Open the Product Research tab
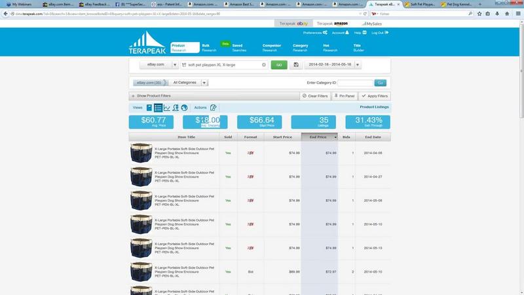Image resolution: width=524 pixels, height=295 pixels. pos(185,47)
